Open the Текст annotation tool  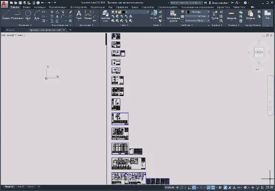coord(79,15)
